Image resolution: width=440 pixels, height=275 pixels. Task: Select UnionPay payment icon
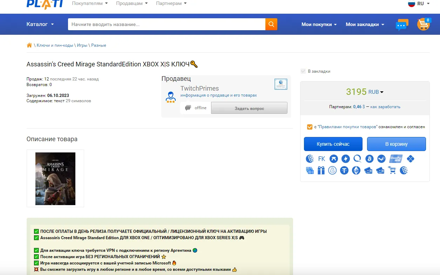tap(396, 159)
